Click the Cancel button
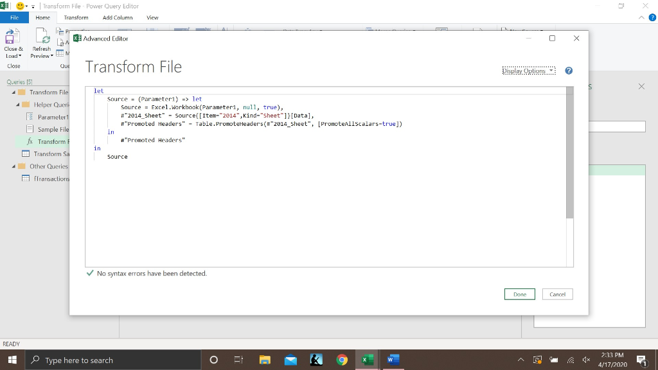Viewport: 658px width, 370px height. tap(556, 294)
